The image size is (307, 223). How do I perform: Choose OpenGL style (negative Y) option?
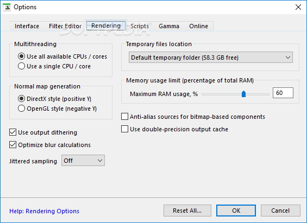(57, 109)
